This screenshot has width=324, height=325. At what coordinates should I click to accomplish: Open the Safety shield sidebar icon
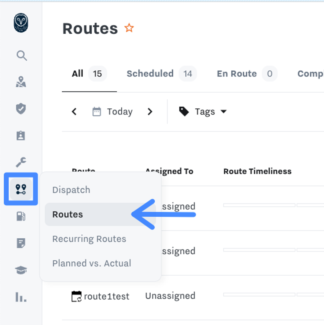(21, 109)
